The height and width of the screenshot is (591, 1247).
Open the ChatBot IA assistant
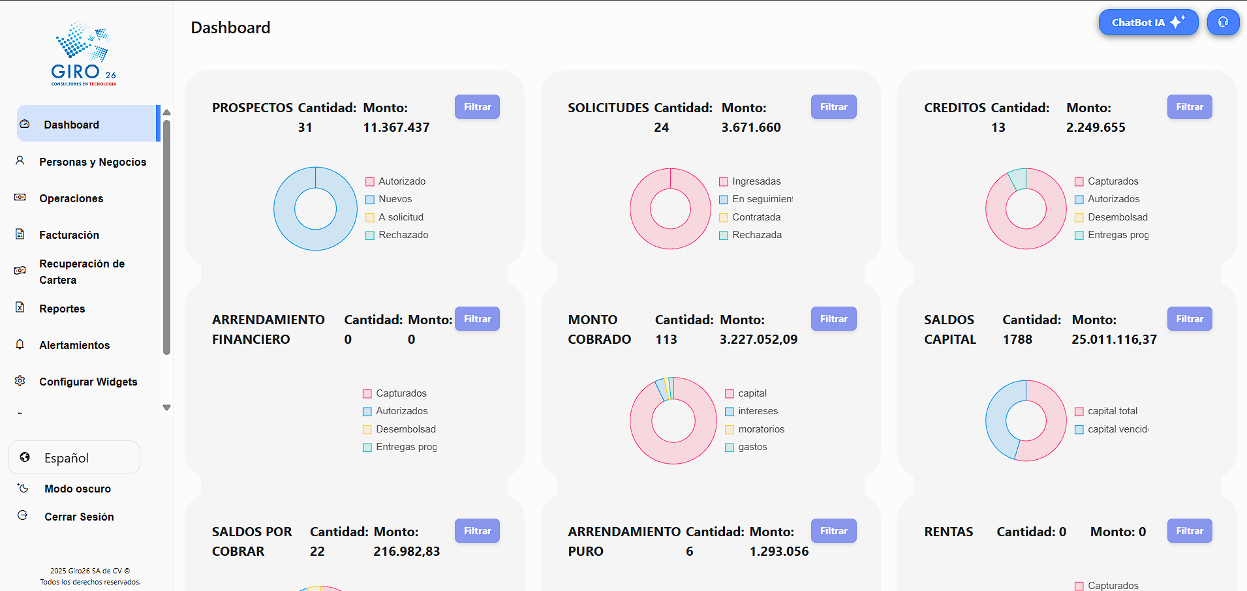coord(1148,22)
